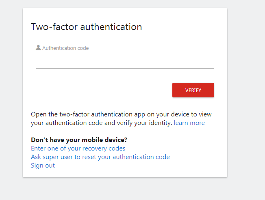
Task: Focus the Authentication code input field
Action: 125,56
